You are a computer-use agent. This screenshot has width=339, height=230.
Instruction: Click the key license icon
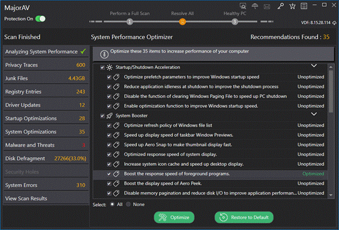click(281, 6)
